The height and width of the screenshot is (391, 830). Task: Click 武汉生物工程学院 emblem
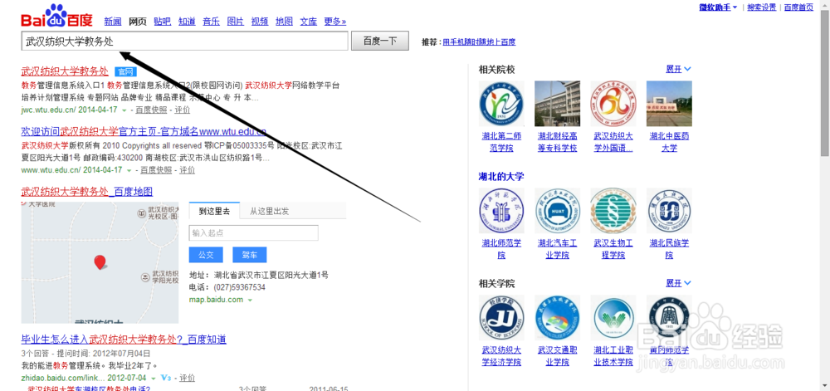(x=613, y=211)
